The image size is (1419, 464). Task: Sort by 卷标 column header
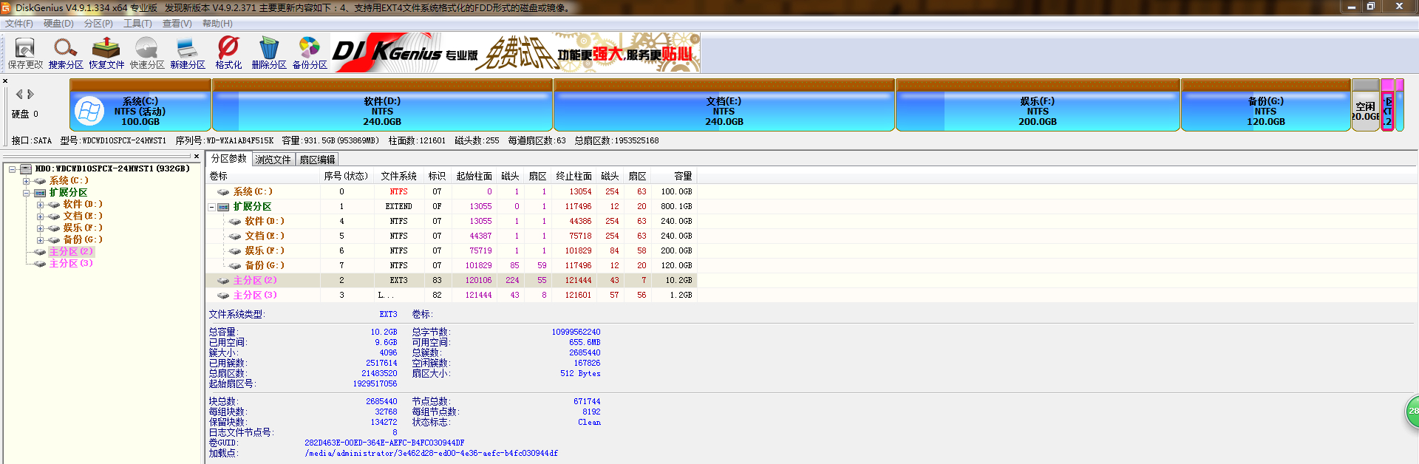pos(262,176)
